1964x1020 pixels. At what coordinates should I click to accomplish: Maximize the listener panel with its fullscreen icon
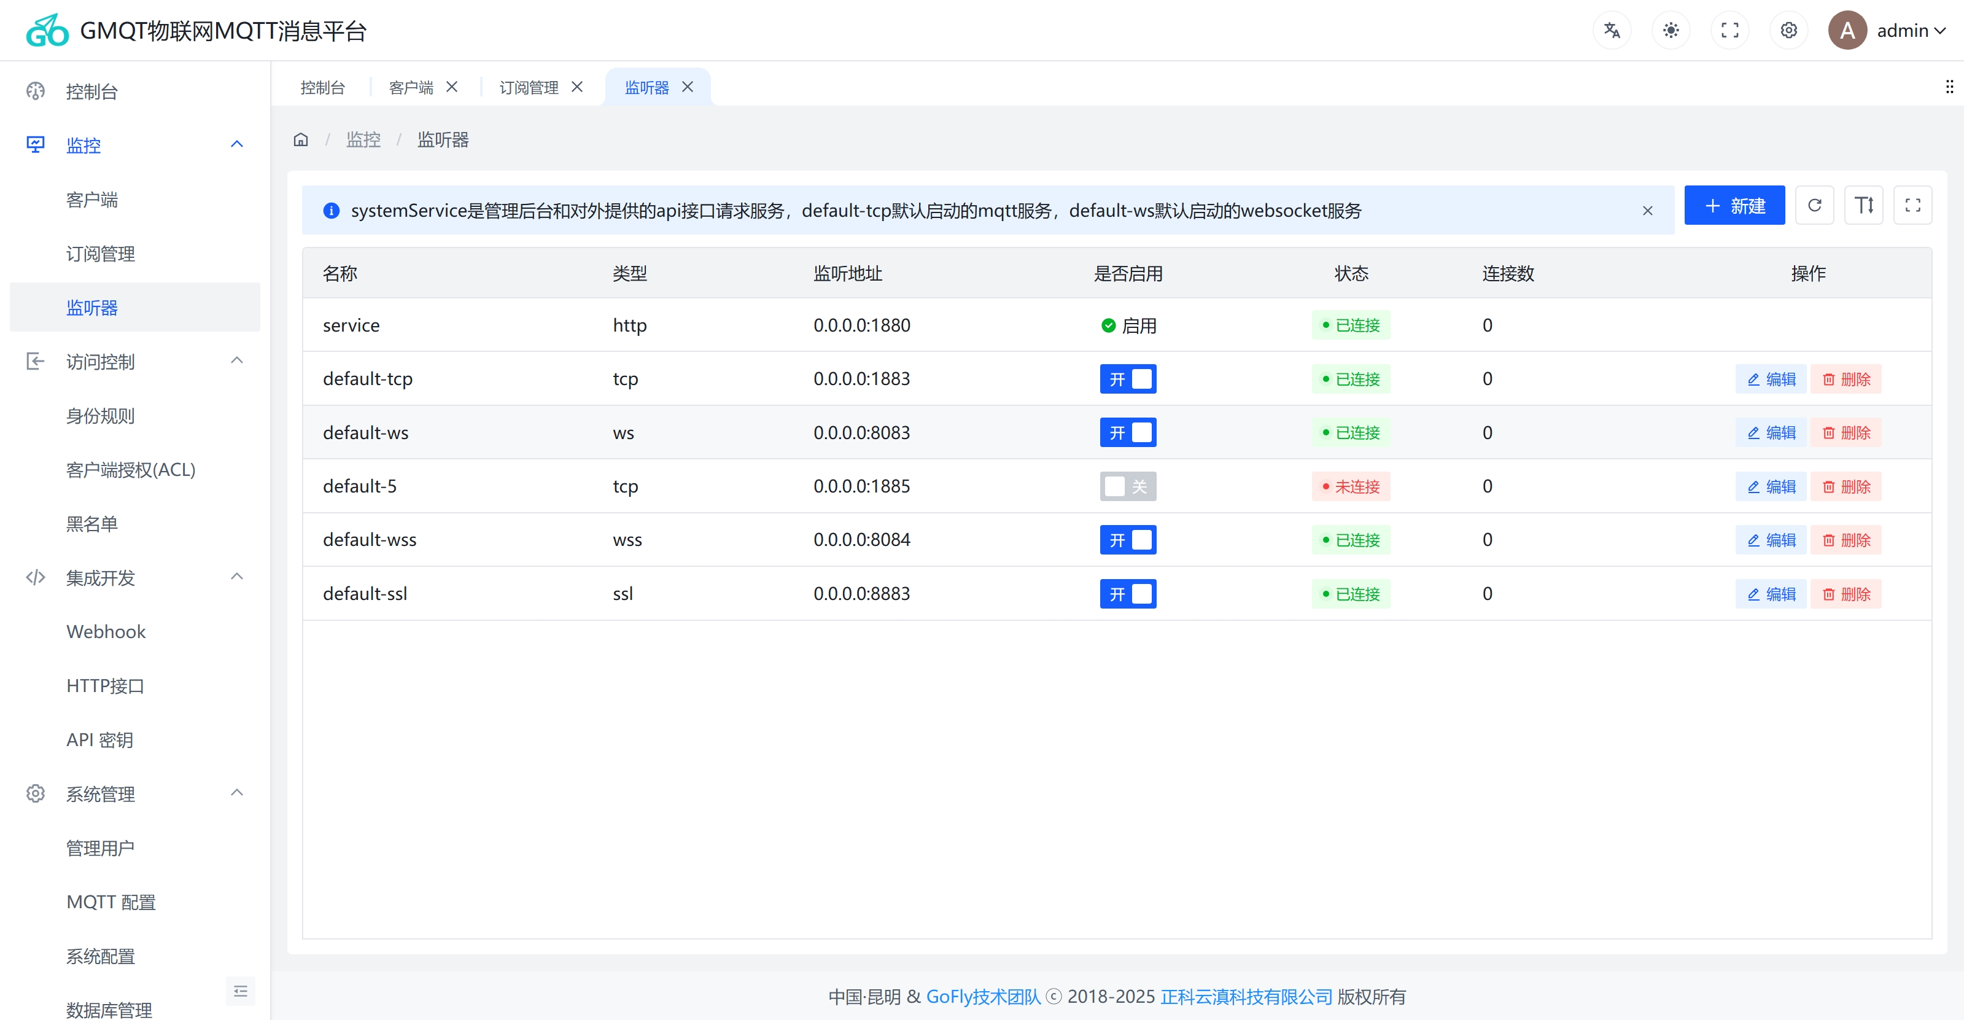coord(1913,204)
